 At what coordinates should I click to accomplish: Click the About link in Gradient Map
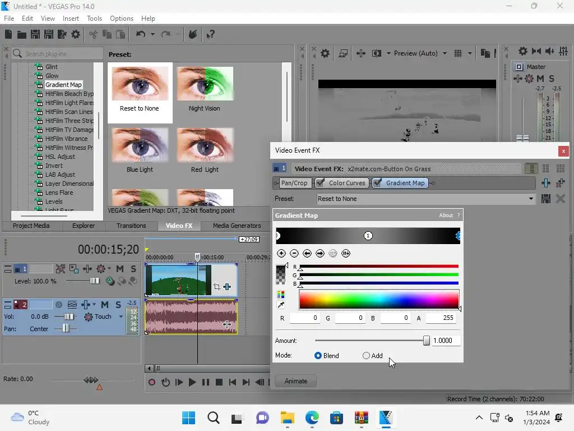pos(446,215)
